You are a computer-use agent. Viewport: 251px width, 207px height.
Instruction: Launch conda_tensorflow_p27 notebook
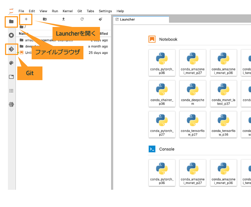[193, 124]
